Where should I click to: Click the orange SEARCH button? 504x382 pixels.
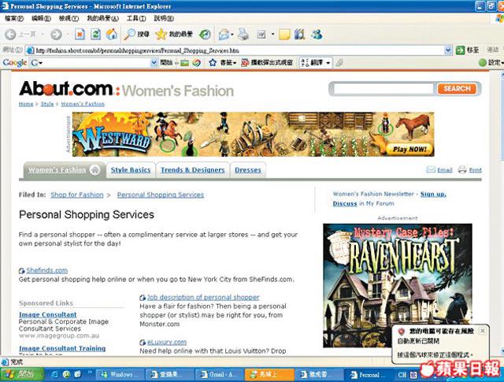pos(457,88)
